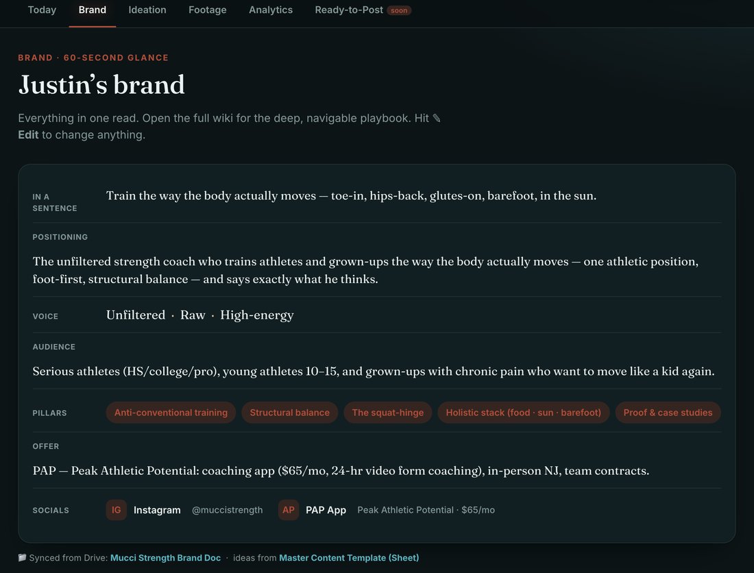The width and height of the screenshot is (754, 573).
Task: Switch to the Today tab
Action: (42, 10)
